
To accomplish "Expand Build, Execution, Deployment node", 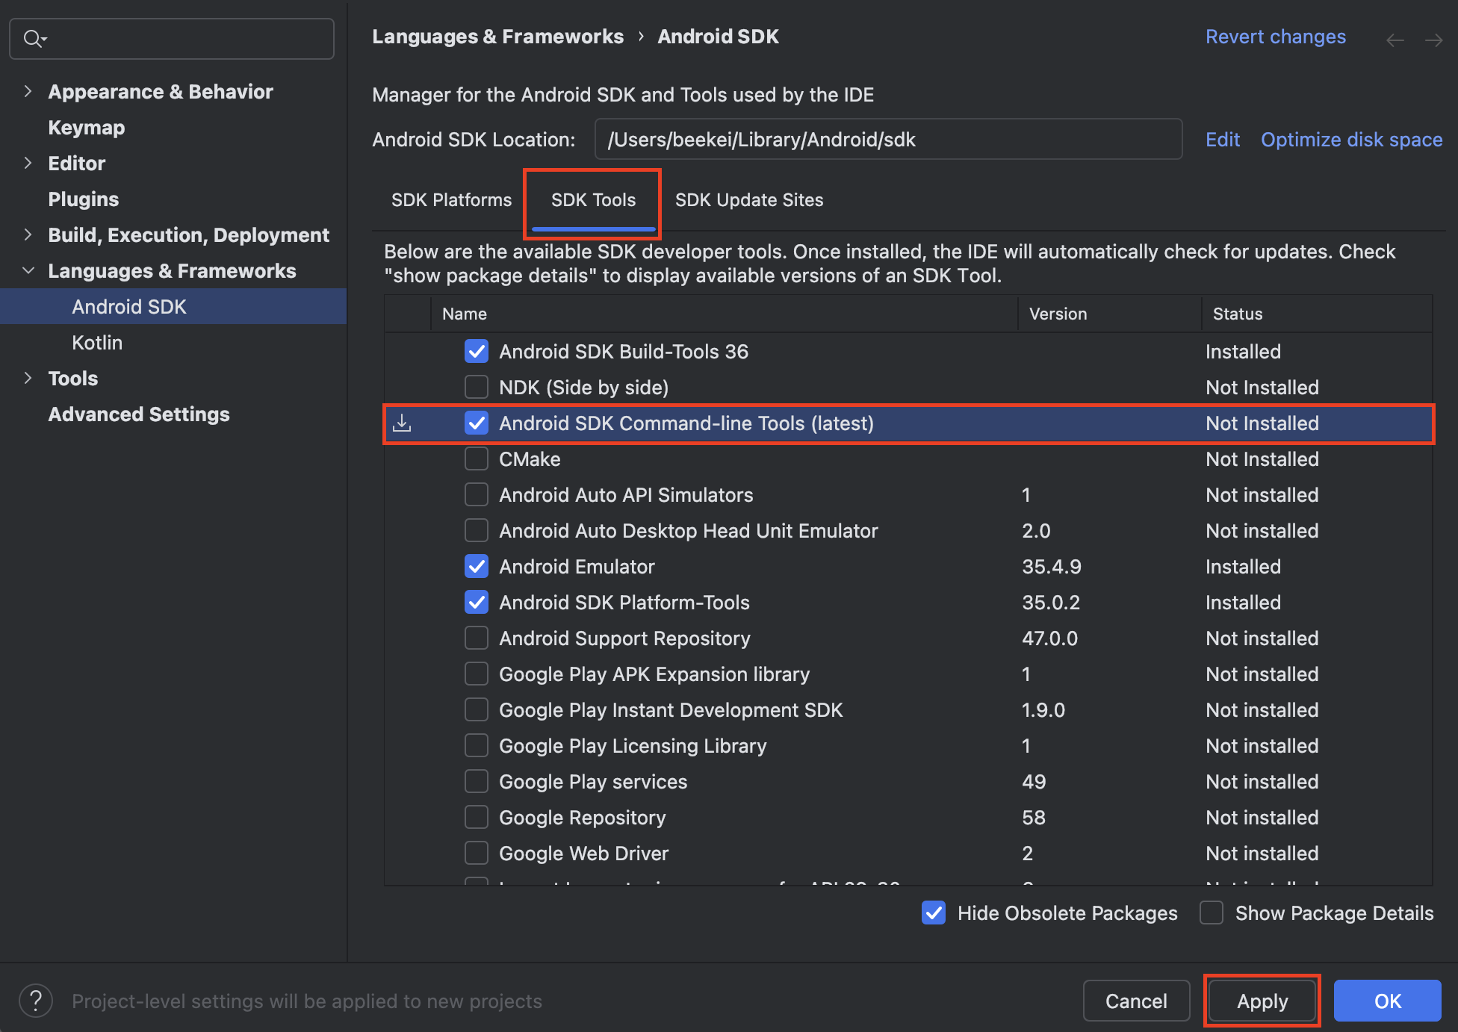I will (x=28, y=235).
